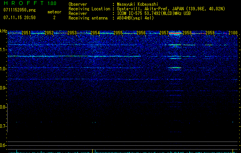Click time marker 2057
The height and width of the screenshot is (153, 241).
coord(164,33)
